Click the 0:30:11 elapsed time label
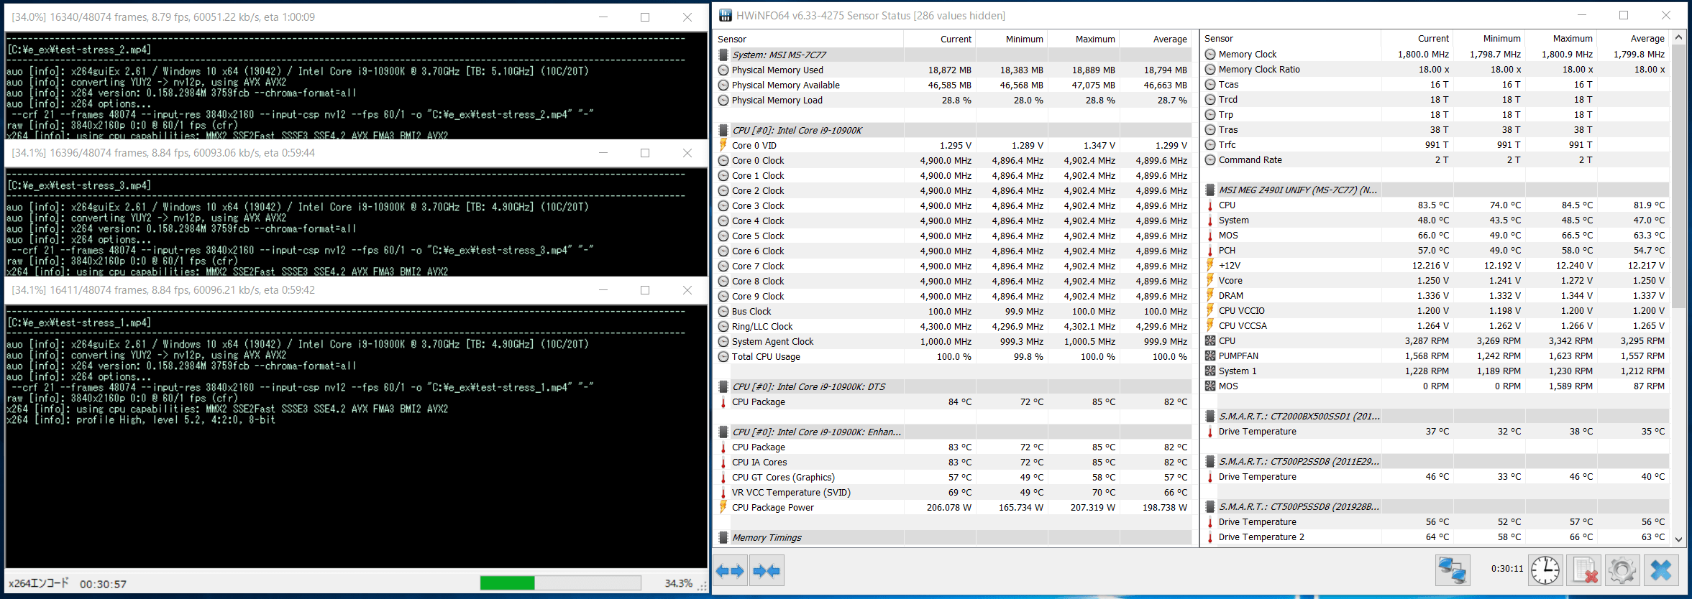Image resolution: width=1692 pixels, height=599 pixels. coord(1506,568)
